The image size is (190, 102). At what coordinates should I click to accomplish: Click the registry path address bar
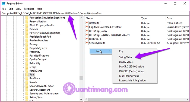(95, 13)
